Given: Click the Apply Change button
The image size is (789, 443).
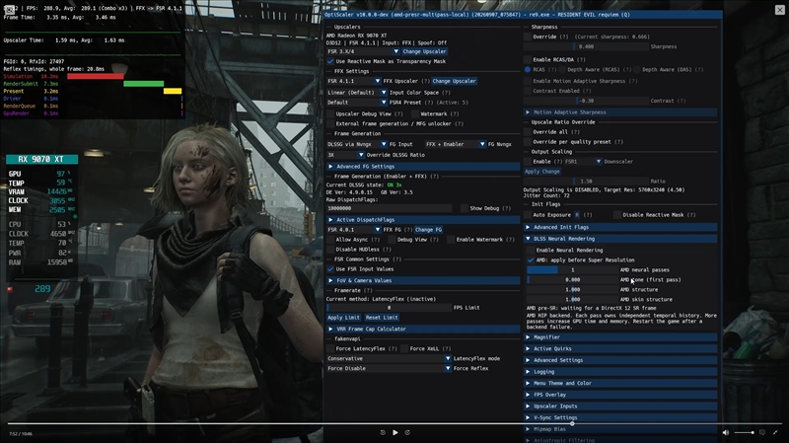Looking at the screenshot, I should tap(541, 172).
